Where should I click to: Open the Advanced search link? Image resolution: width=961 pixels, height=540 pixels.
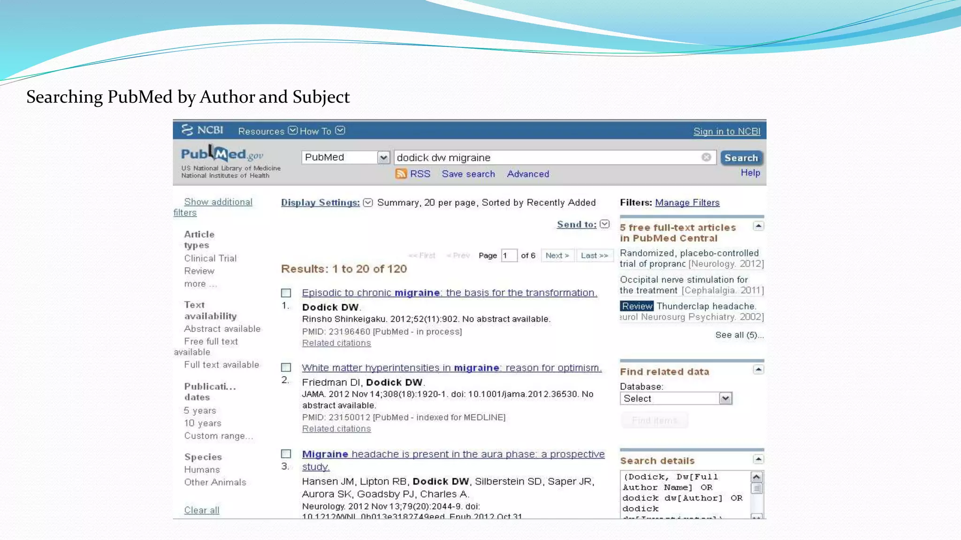tap(528, 174)
